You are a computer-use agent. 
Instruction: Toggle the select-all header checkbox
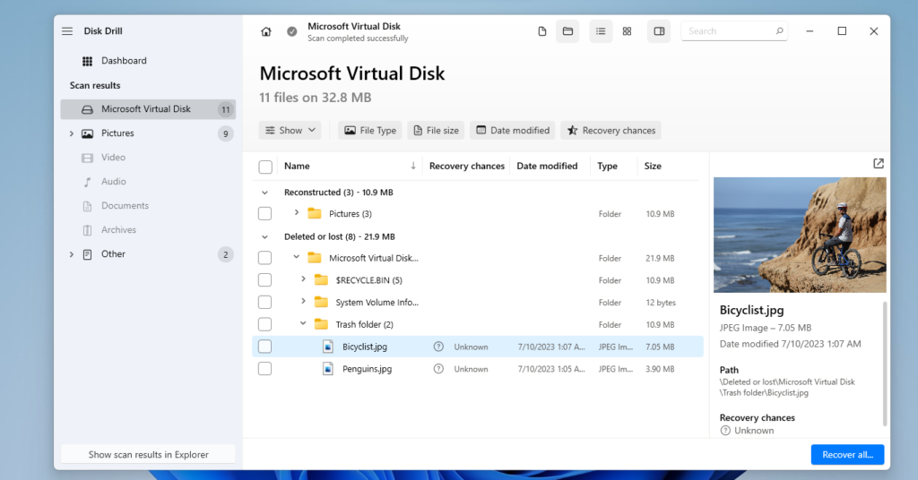click(x=265, y=167)
